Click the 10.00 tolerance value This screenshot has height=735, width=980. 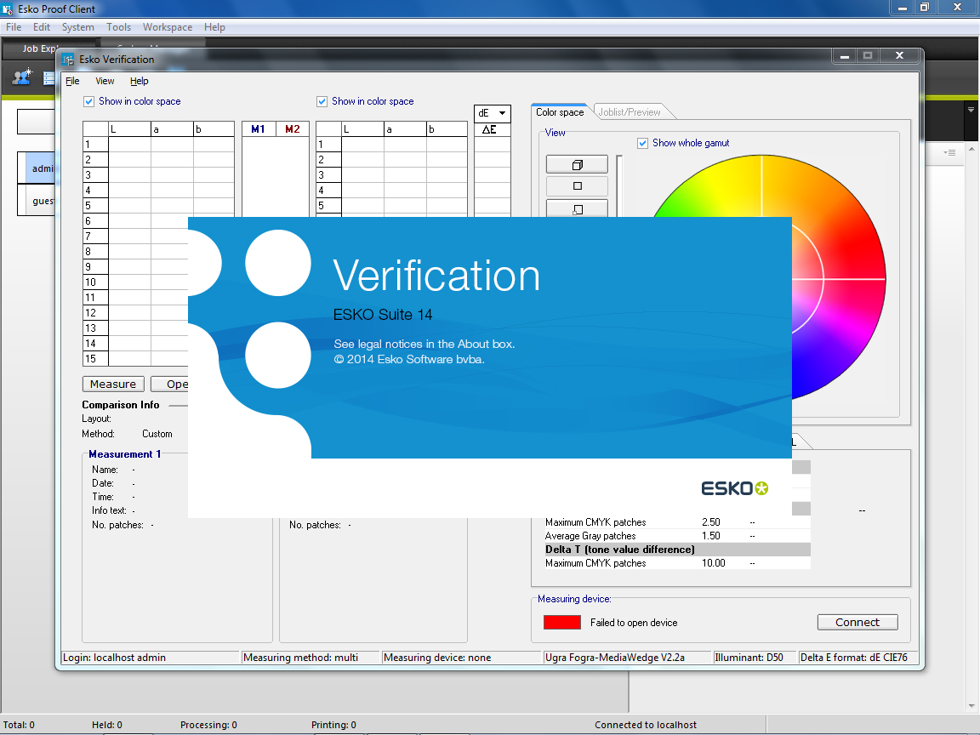point(713,563)
